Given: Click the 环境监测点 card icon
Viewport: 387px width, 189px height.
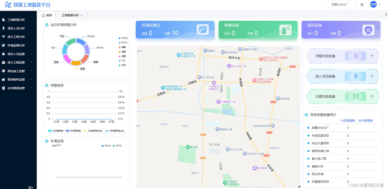Looking at the screenshot, I should point(203,30).
